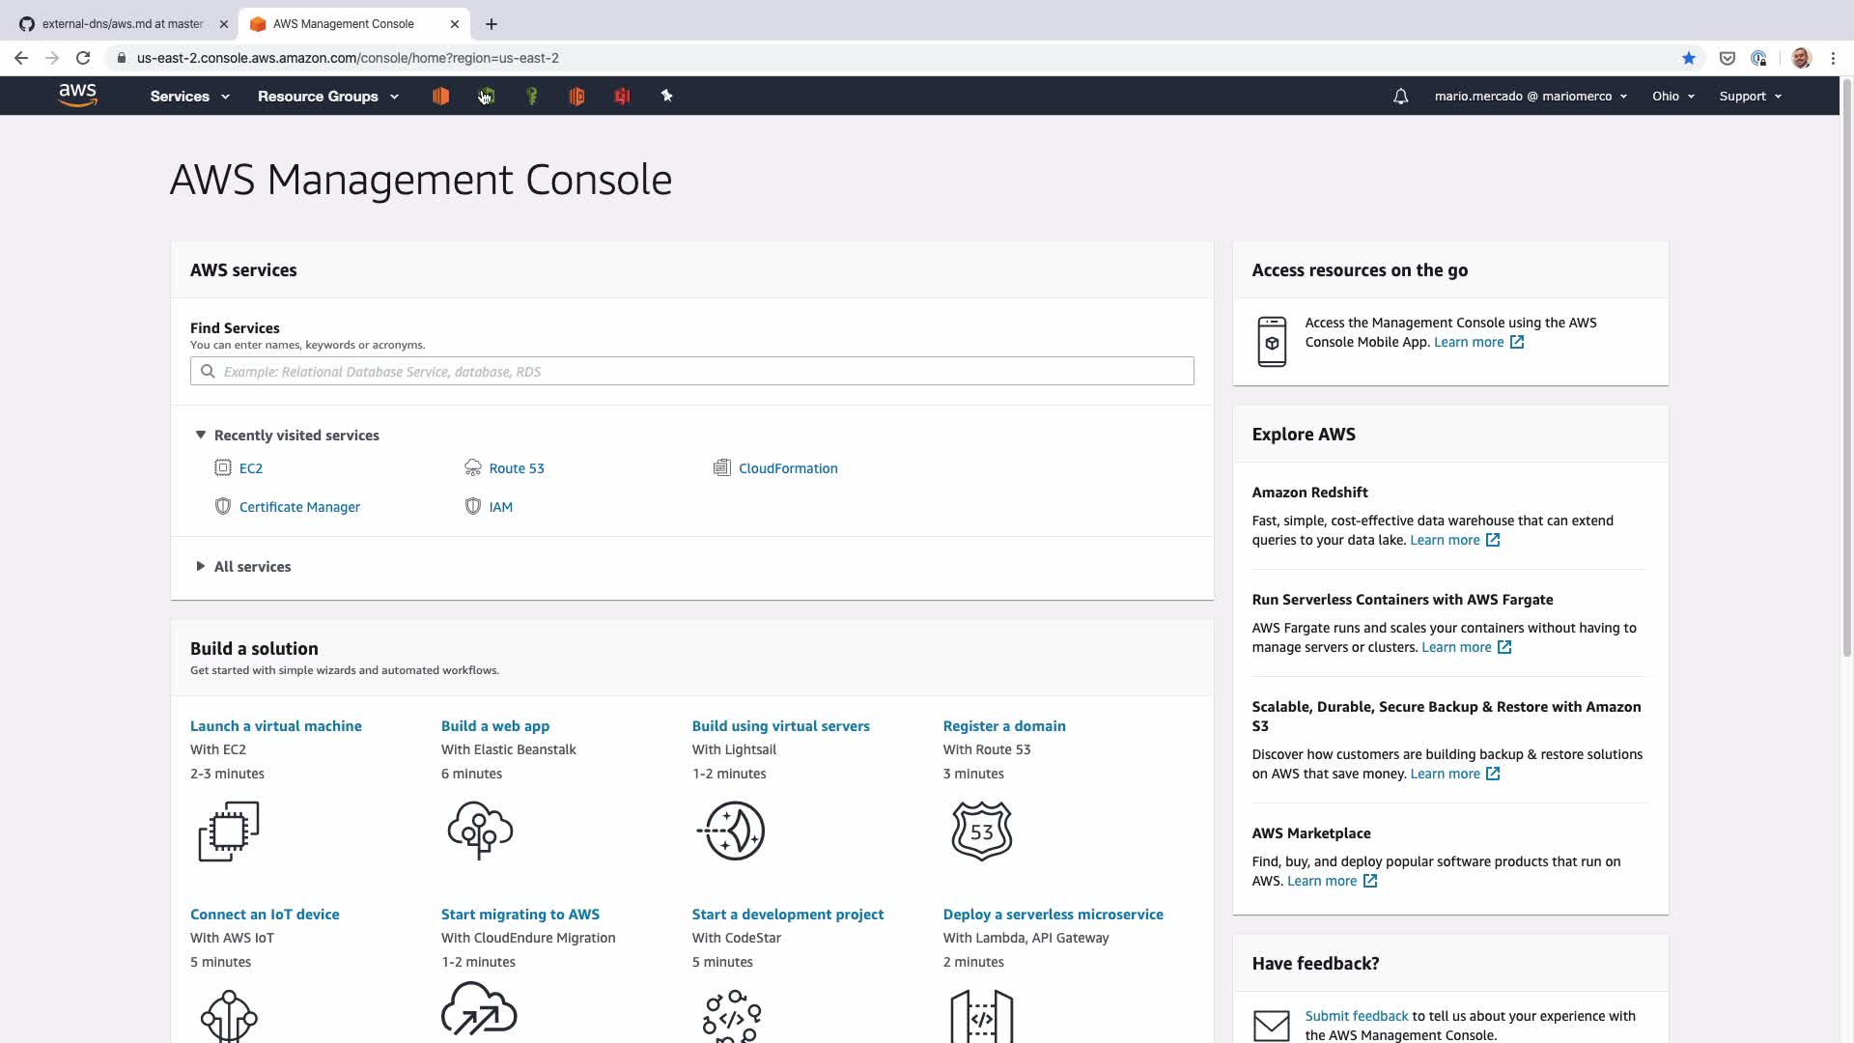Image resolution: width=1854 pixels, height=1043 pixels.
Task: Click the EC2 virtual machine chip icon
Action: coord(229,831)
